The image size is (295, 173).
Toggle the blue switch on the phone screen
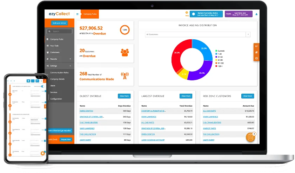tap(43, 86)
